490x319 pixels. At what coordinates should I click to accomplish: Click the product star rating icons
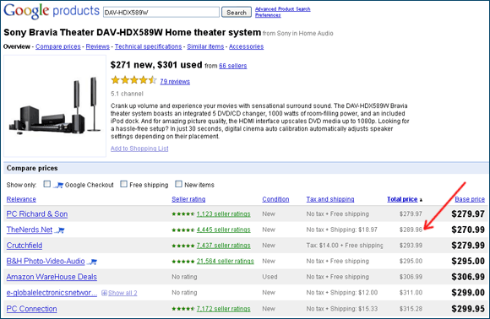133,80
